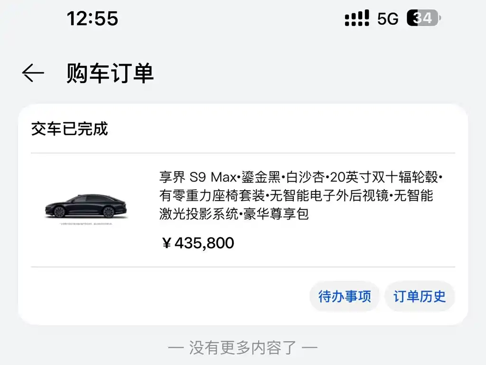View the 订单历史 order history
The width and height of the screenshot is (486, 365).
[420, 297]
